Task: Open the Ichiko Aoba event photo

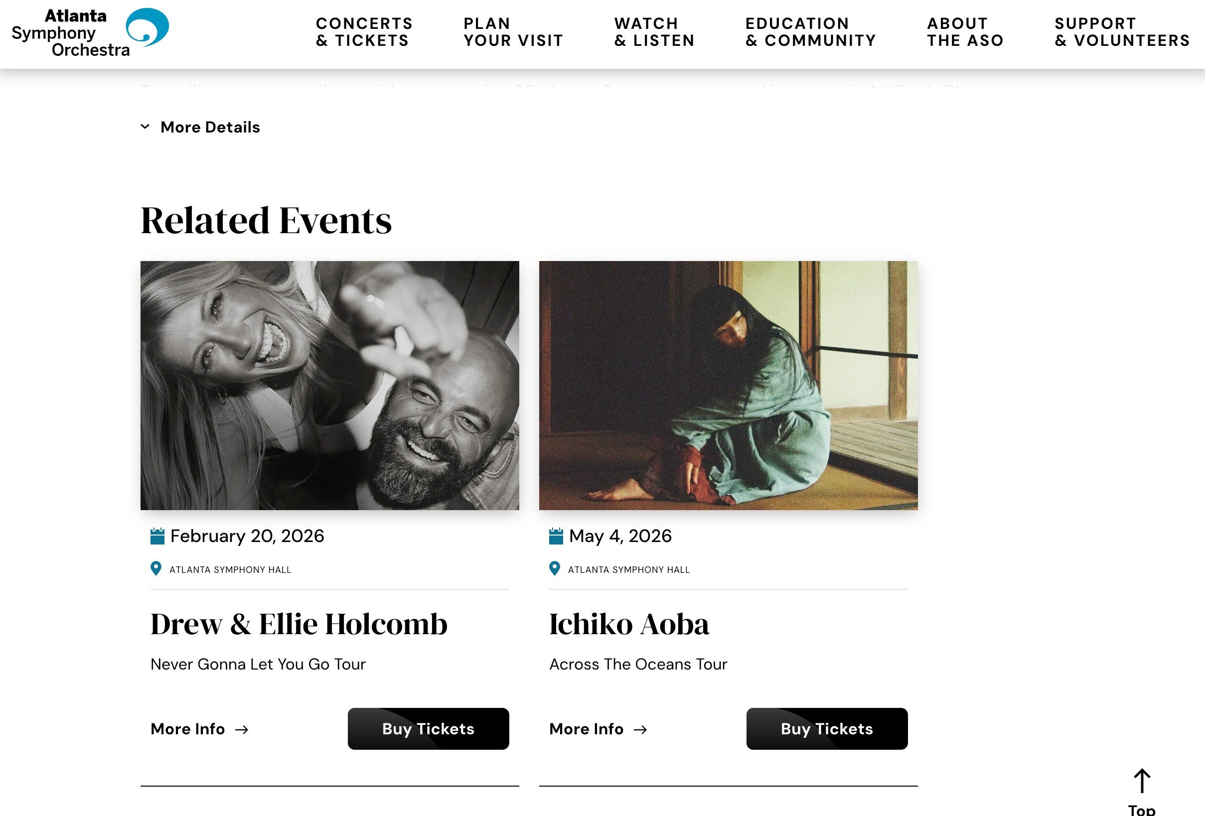Action: click(729, 385)
